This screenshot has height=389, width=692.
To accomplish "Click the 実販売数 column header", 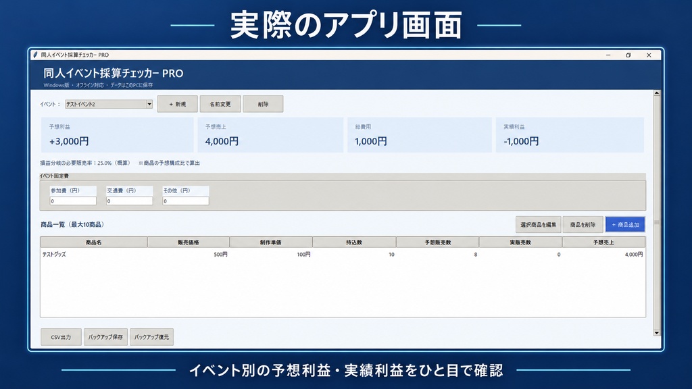I will click(x=520, y=242).
